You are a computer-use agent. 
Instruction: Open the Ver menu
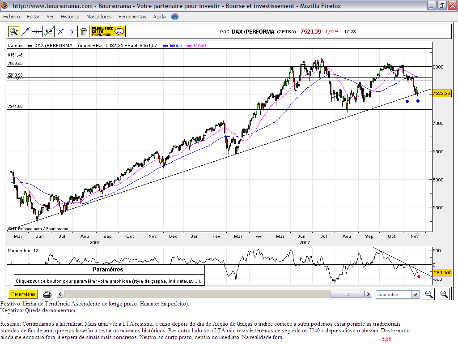pos(50,17)
